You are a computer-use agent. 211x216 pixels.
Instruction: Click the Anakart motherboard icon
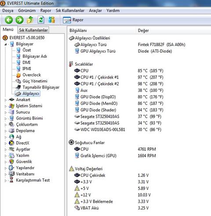[x=11, y=100]
